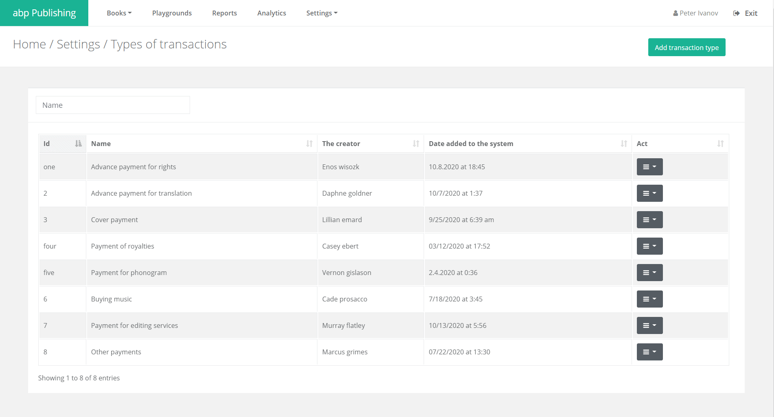Click the date '03/12/2020 at 17:52'
Image resolution: width=774 pixels, height=417 pixels.
(x=459, y=246)
